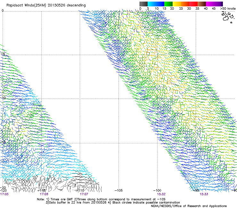
Task: Click the 17:06 pass time label
Action: click(44, 194)
